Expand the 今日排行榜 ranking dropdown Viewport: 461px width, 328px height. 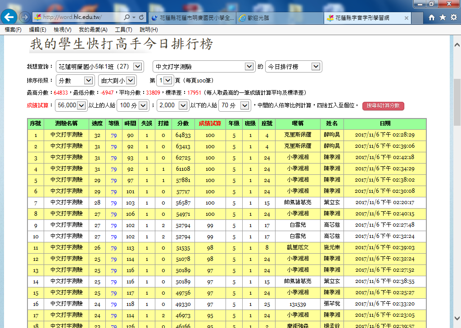(x=316, y=67)
